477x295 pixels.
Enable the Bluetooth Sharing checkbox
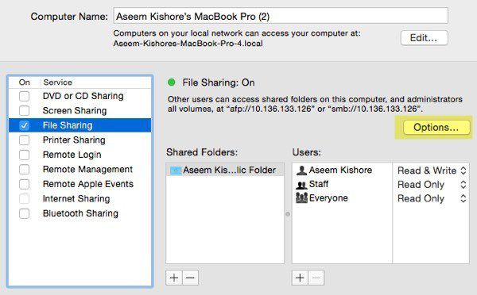coord(25,213)
